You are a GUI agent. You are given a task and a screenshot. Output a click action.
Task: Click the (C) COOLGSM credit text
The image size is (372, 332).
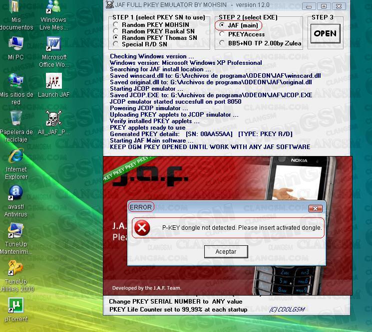(x=287, y=310)
